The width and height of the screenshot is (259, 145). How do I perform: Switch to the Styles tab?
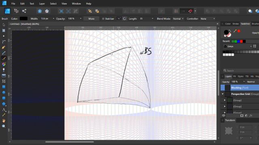point(240,76)
